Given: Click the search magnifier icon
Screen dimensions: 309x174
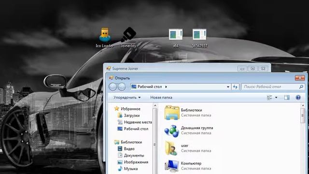Looking at the screenshot, I should (301, 87).
